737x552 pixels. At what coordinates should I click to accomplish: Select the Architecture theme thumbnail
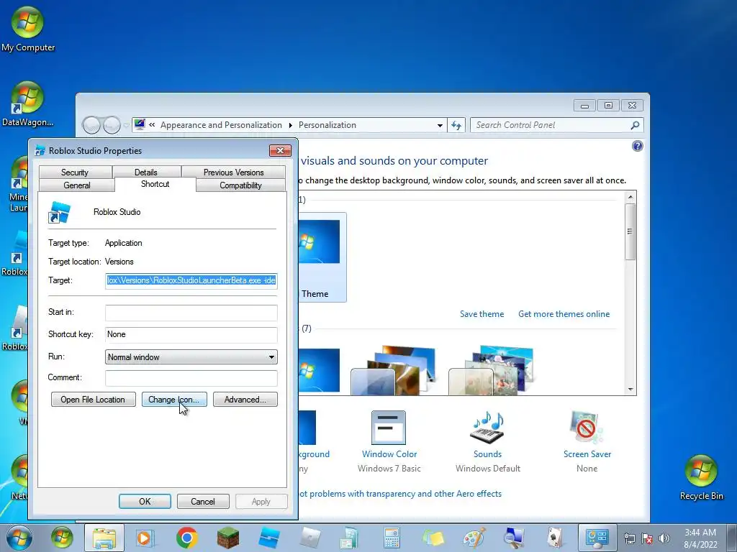[x=394, y=370]
